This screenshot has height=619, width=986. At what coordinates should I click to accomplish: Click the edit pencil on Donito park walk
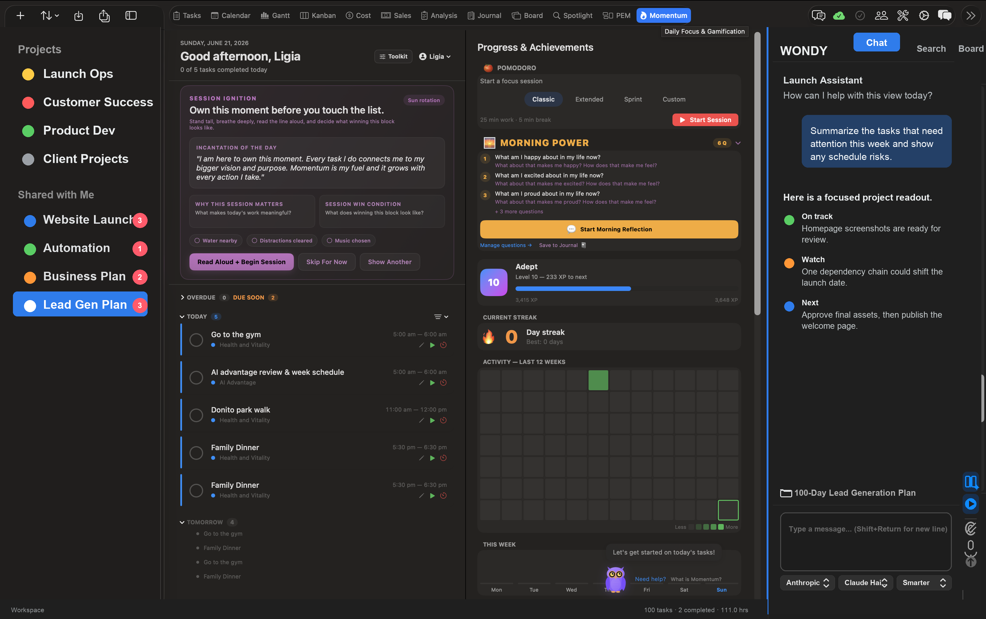coord(421,421)
